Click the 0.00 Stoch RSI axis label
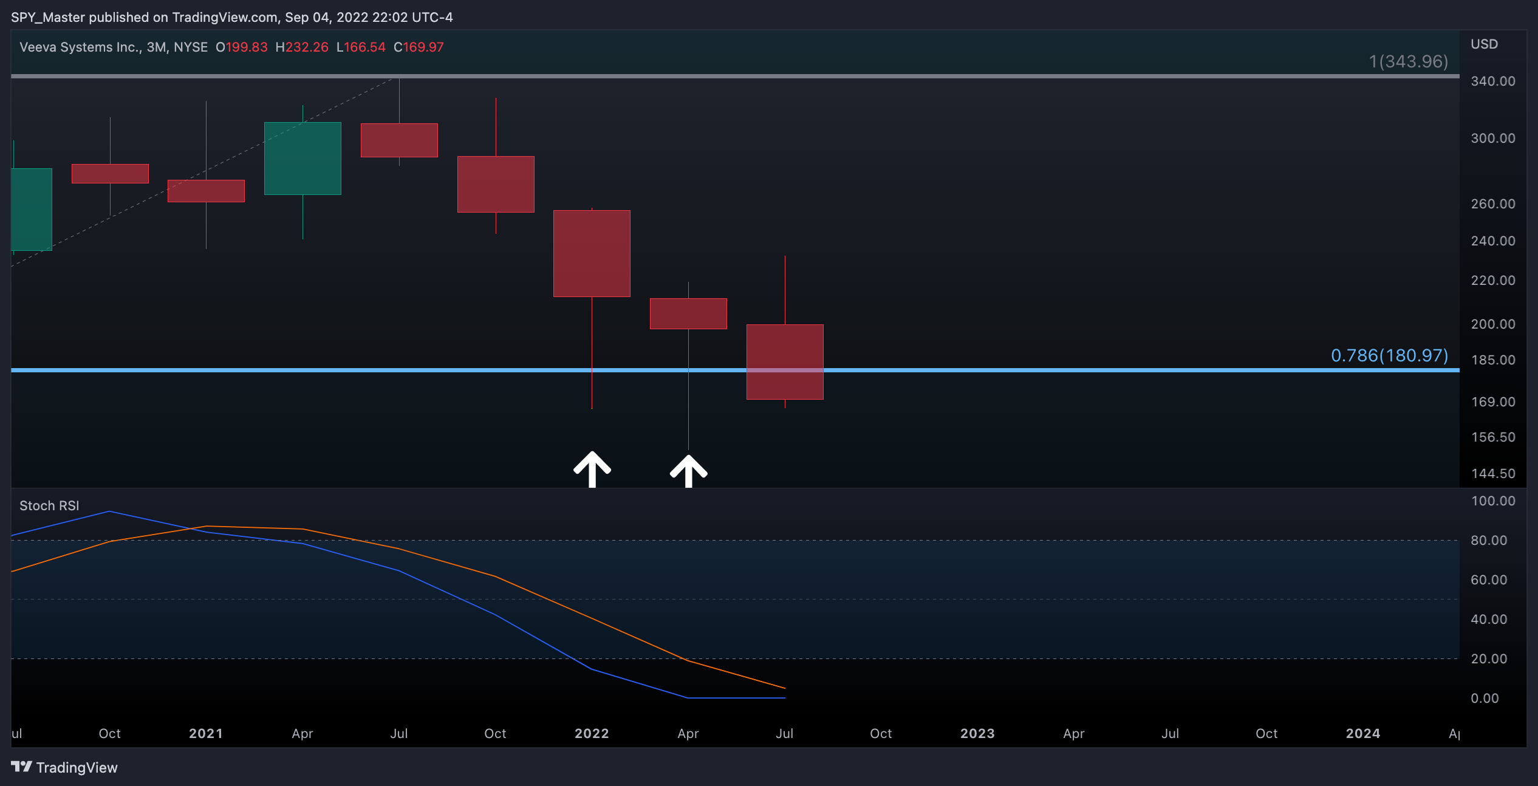The width and height of the screenshot is (1538, 786). coord(1485,699)
